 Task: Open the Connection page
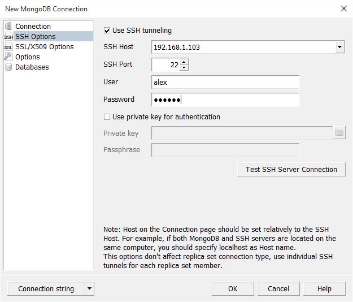coord(33,27)
